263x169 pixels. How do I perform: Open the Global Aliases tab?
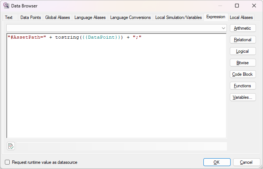[57, 17]
